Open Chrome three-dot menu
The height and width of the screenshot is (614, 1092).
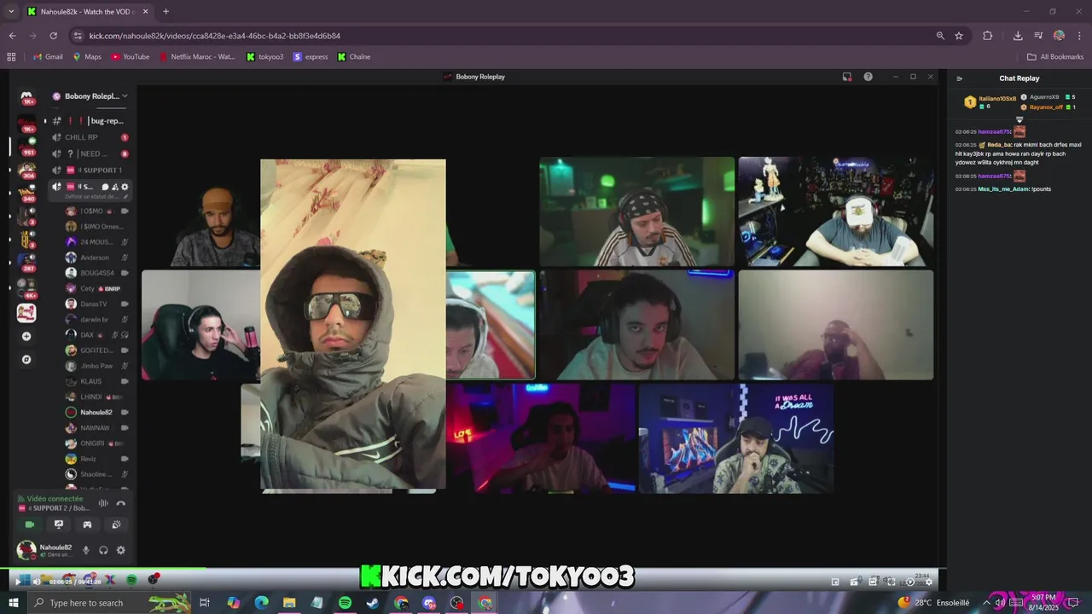tap(1079, 36)
